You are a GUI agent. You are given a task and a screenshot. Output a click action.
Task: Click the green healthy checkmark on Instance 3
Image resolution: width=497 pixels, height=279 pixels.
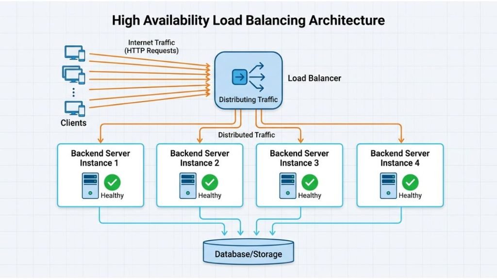click(310, 182)
